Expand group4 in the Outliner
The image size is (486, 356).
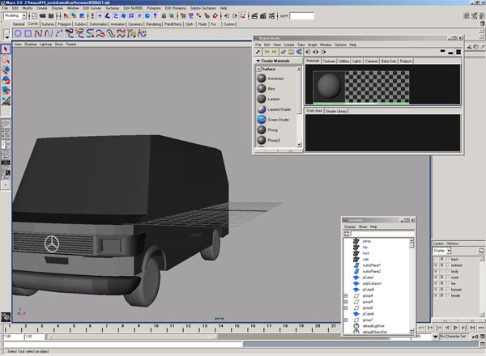point(346,295)
